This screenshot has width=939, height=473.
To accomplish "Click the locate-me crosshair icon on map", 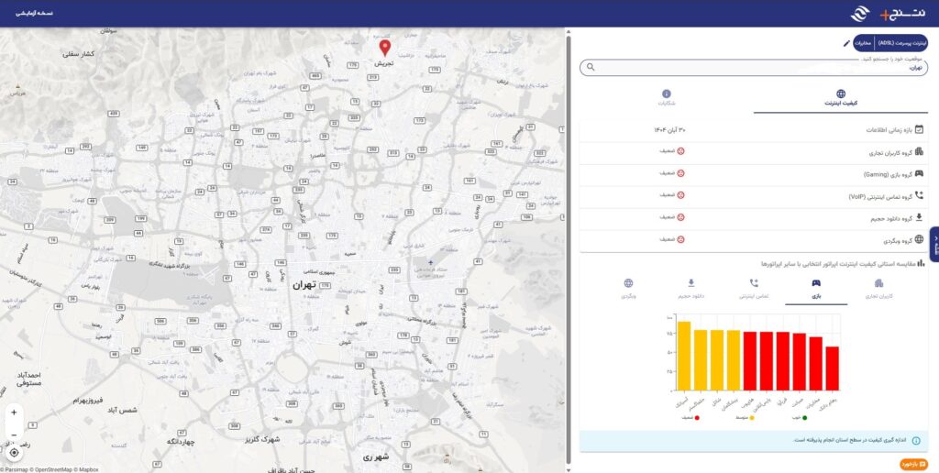I will 14,453.
